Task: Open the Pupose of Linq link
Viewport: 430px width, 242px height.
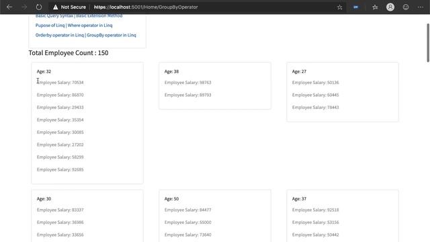Action: tap(50, 26)
